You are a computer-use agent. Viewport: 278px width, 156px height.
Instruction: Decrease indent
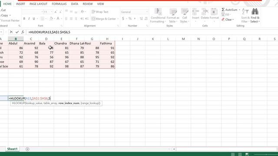(x=82, y=19)
